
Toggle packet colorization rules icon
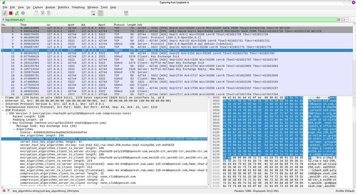[x=101, y=13]
